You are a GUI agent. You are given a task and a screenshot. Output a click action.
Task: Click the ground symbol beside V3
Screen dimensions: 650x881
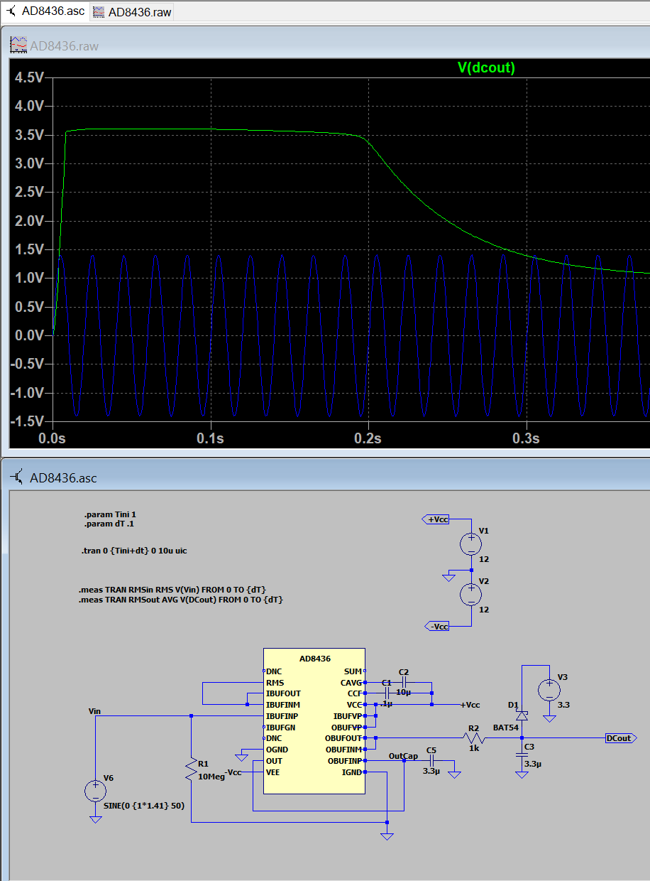coord(549,718)
